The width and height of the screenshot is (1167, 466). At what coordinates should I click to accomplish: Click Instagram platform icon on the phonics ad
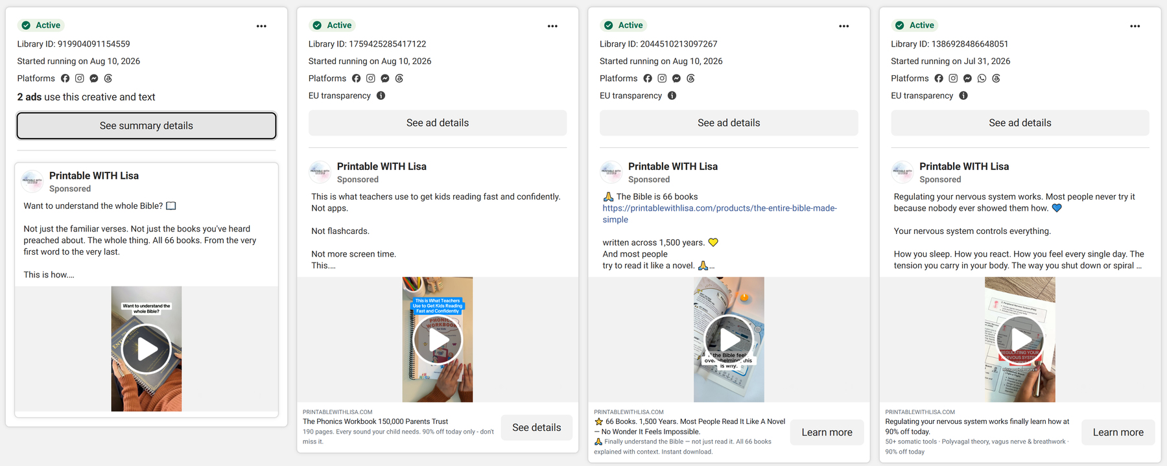371,78
